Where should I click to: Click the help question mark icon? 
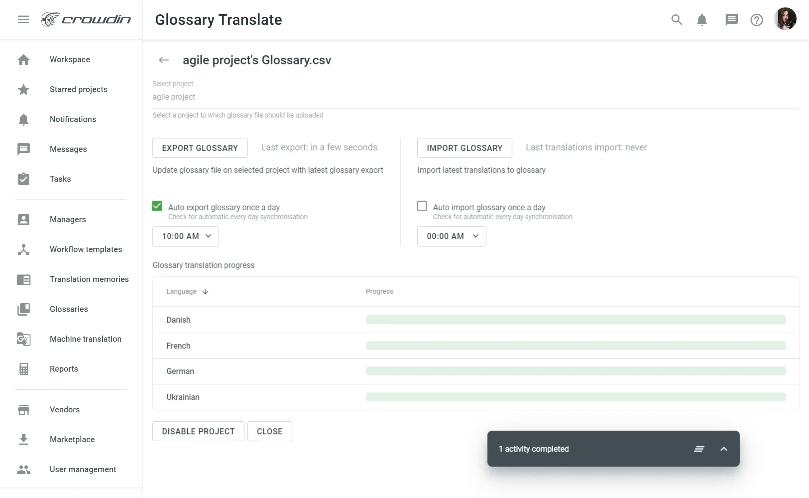[x=756, y=20]
